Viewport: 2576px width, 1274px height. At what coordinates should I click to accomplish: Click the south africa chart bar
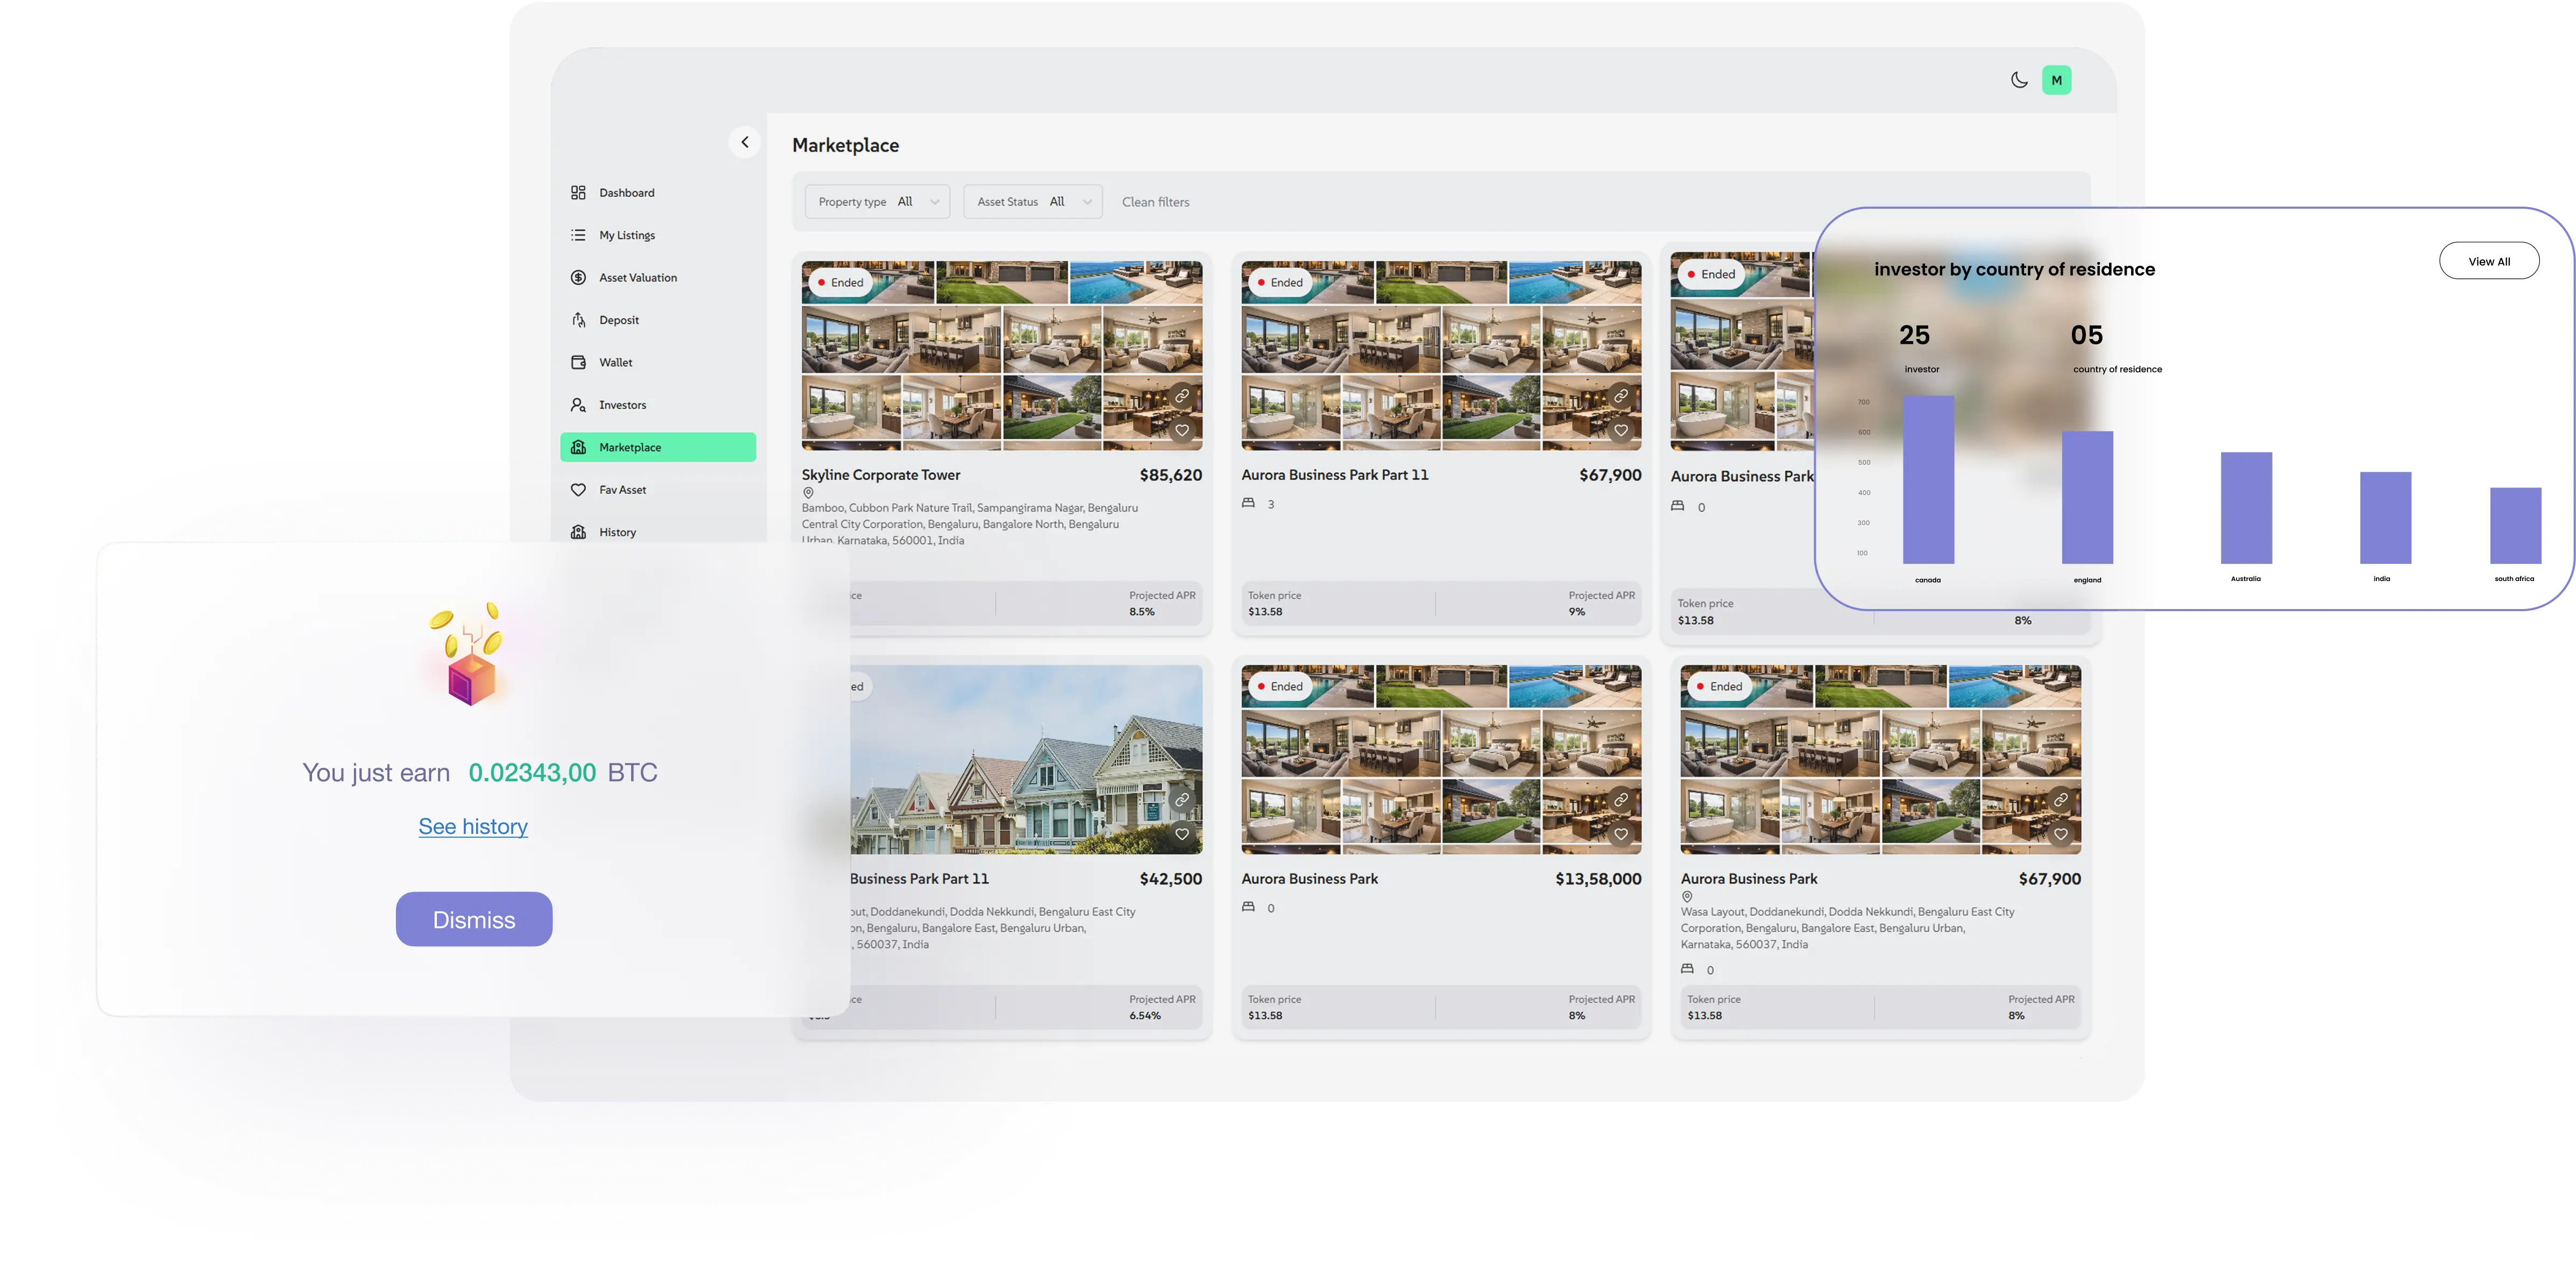click(2515, 526)
